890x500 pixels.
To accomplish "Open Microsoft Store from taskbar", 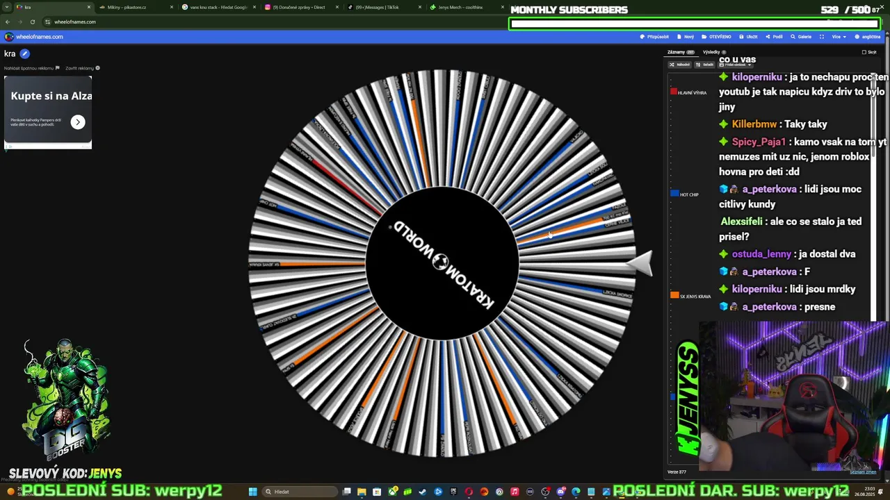I will 377,492.
